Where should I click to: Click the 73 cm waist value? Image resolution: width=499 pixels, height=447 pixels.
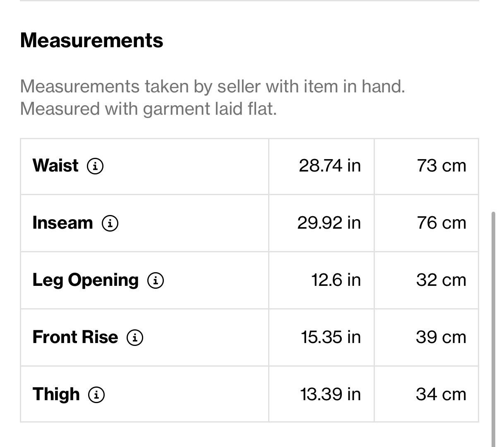[x=441, y=166]
